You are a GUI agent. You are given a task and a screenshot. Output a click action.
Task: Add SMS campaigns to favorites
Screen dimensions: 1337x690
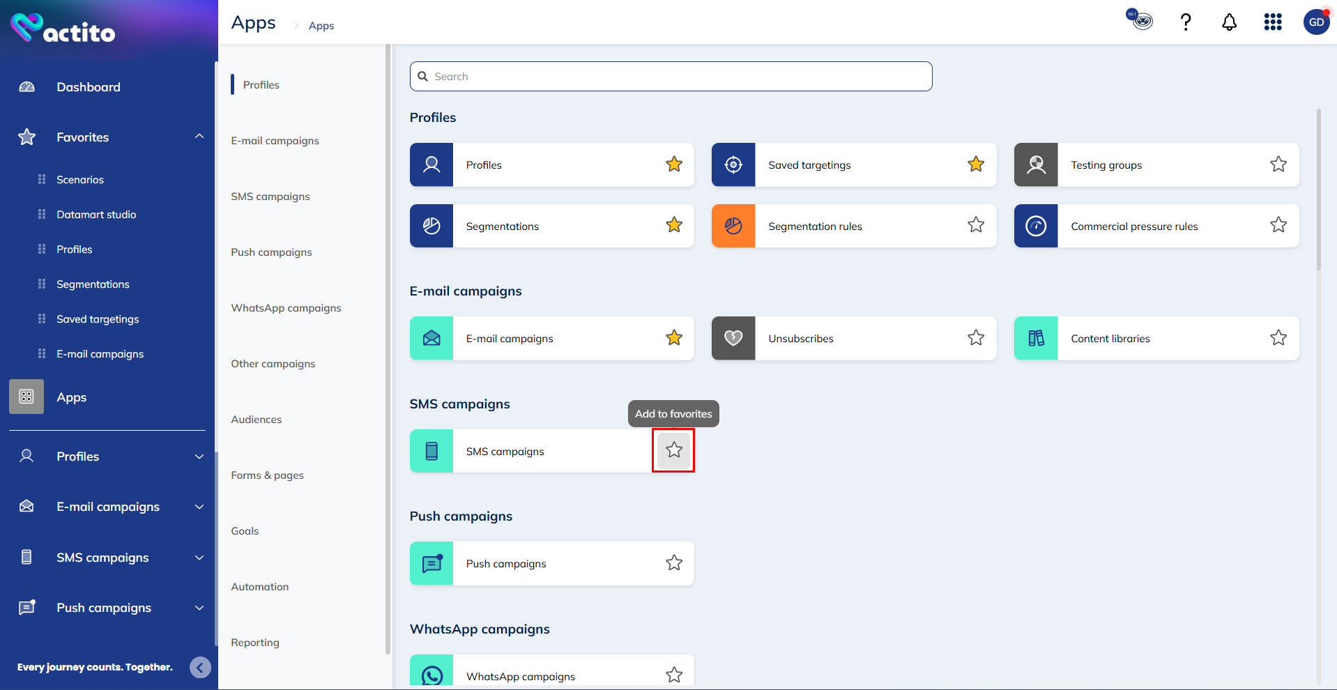673,450
